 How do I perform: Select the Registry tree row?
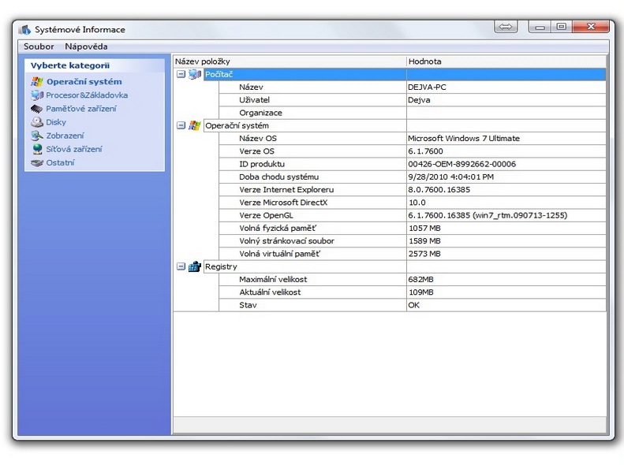pyautogui.click(x=405, y=266)
